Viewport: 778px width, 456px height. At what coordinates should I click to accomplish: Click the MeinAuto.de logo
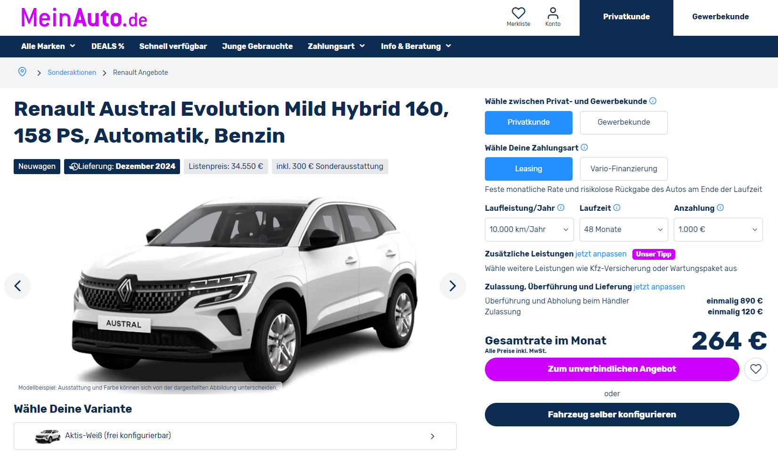(84, 18)
